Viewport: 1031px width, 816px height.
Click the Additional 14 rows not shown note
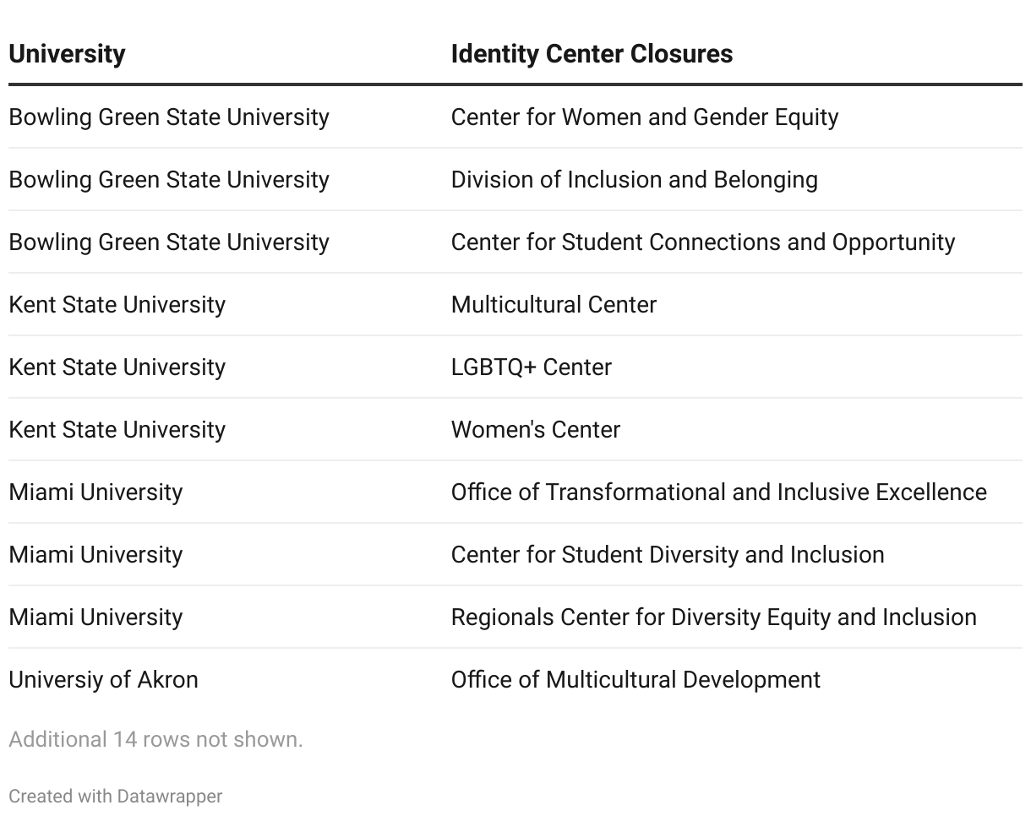[155, 739]
